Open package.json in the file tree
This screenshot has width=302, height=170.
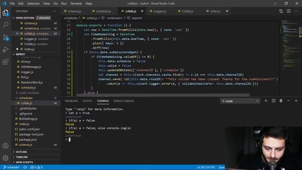(x=28, y=140)
